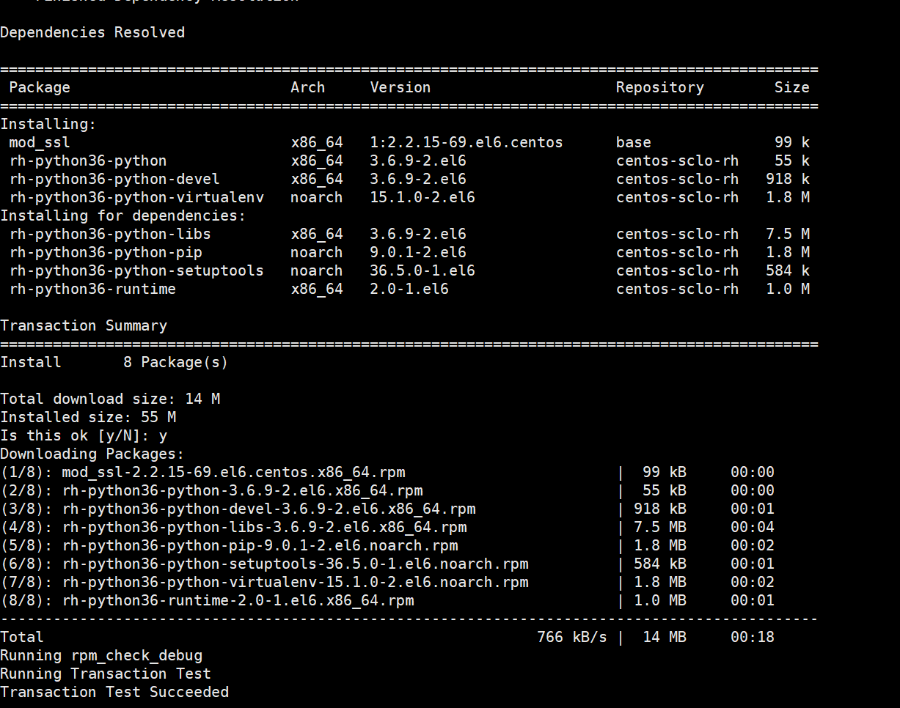
Task: Click the "base" repository entry
Action: [634, 142]
